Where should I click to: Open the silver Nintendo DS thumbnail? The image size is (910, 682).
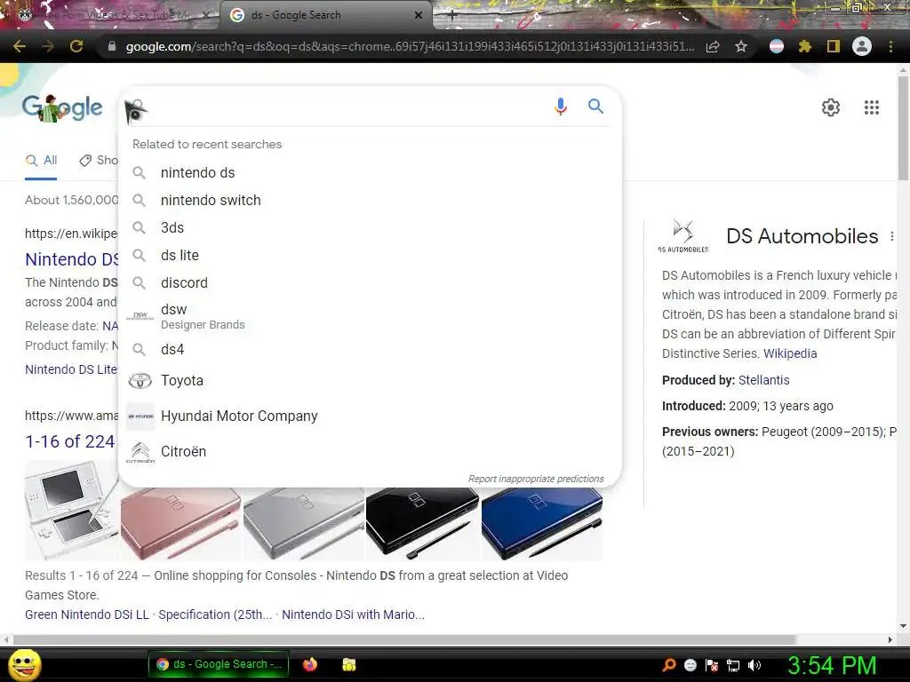coord(304,524)
